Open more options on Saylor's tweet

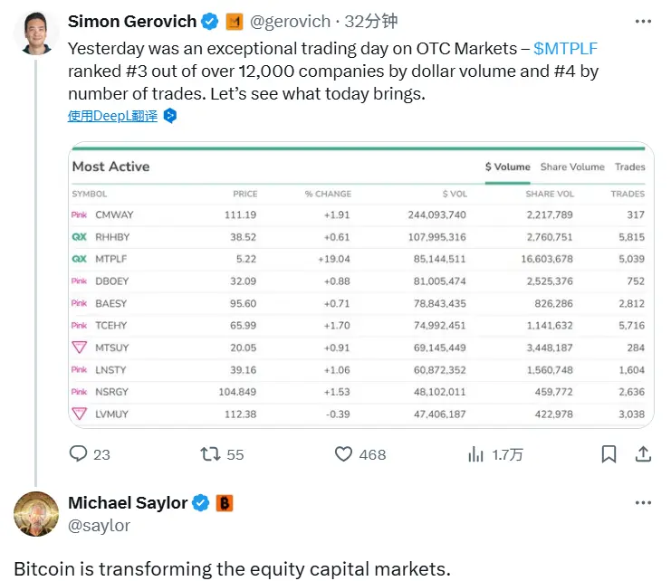pos(643,503)
